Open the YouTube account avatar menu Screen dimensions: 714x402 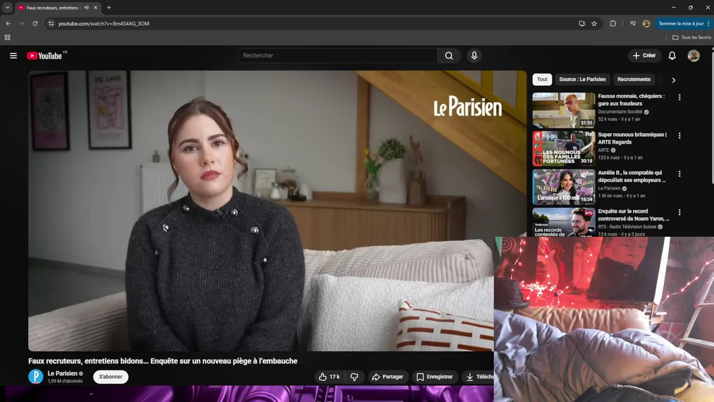[694, 56]
